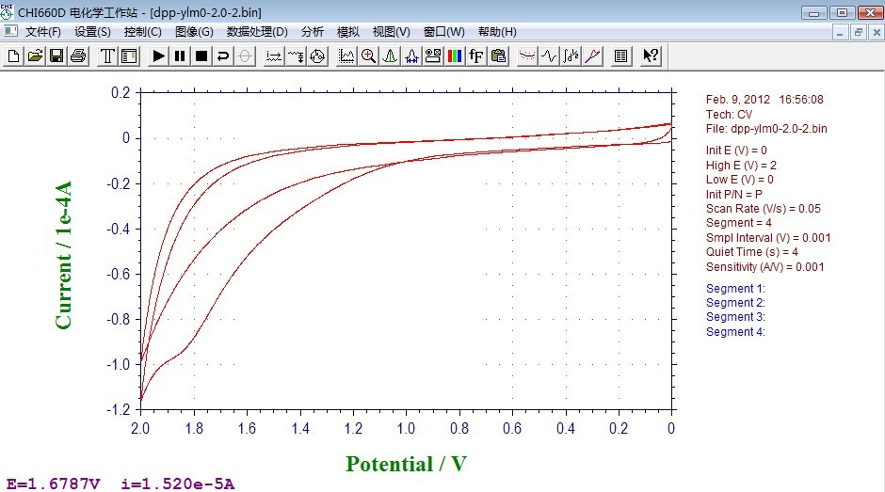Start the experiment with Run button
The width and height of the screenshot is (885, 492).
coord(158,56)
